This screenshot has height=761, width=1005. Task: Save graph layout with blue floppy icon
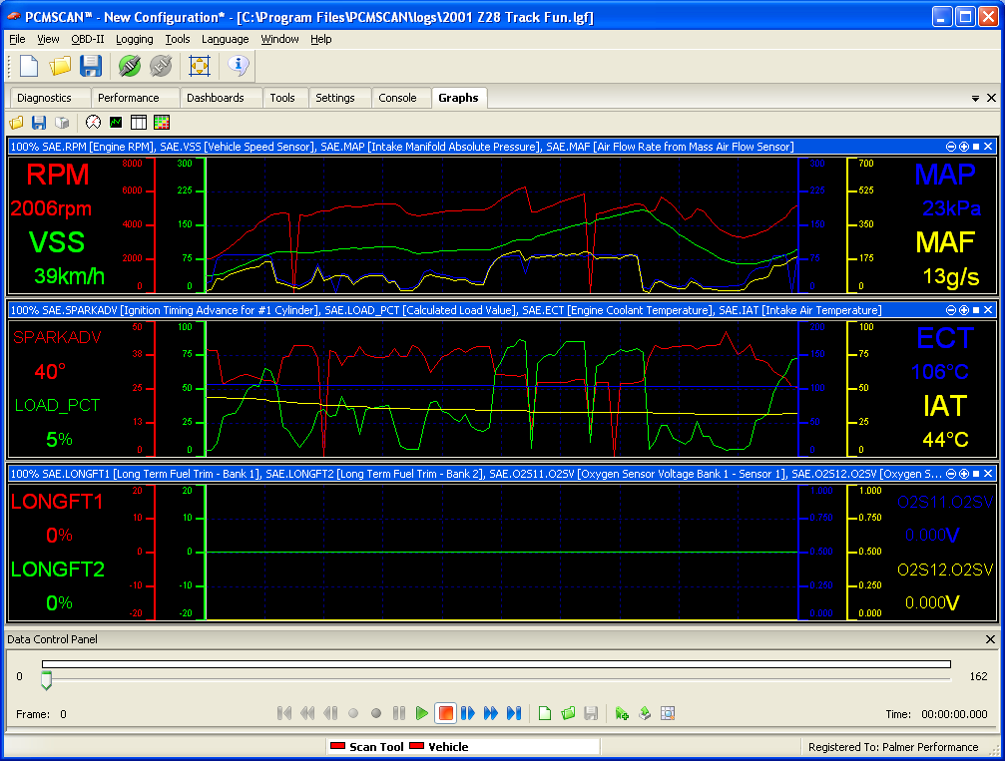point(39,122)
